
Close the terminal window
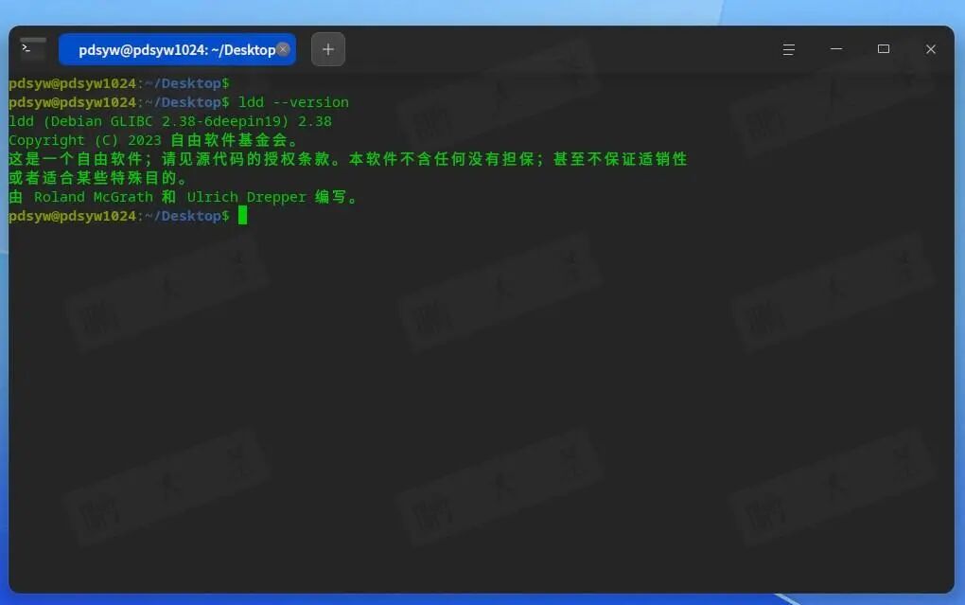(930, 49)
